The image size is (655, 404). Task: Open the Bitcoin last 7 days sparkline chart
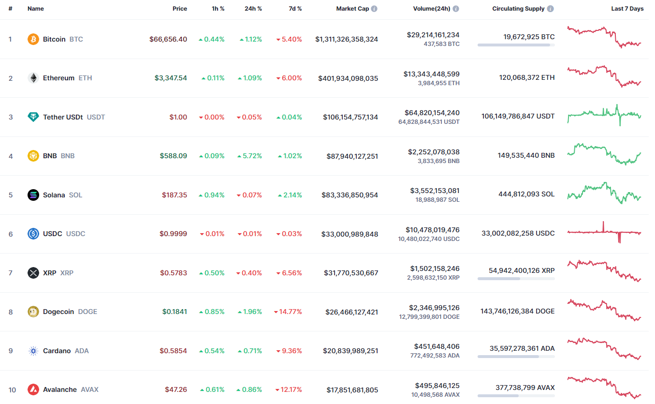[604, 37]
